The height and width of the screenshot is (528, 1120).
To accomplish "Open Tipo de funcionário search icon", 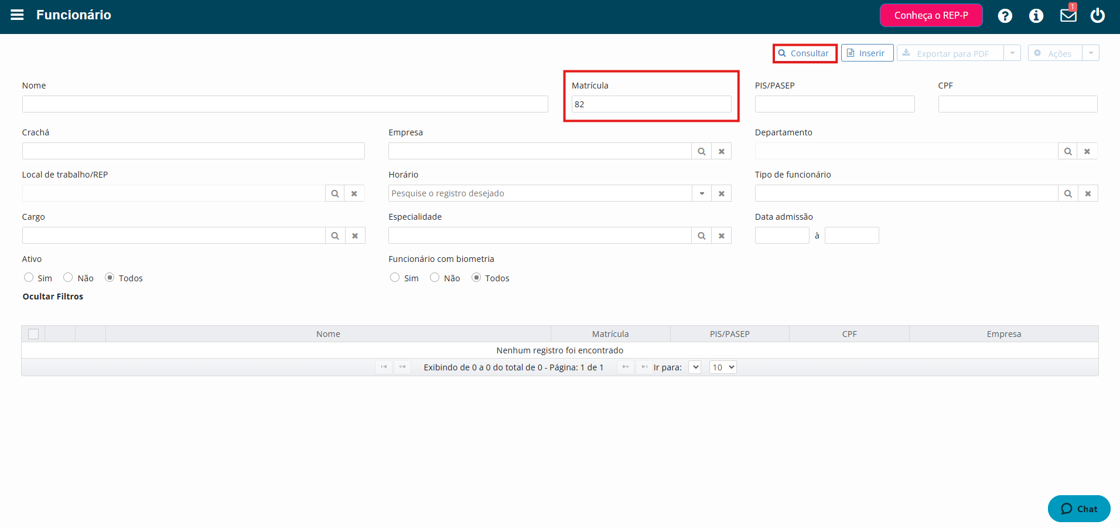I will pos(1068,193).
